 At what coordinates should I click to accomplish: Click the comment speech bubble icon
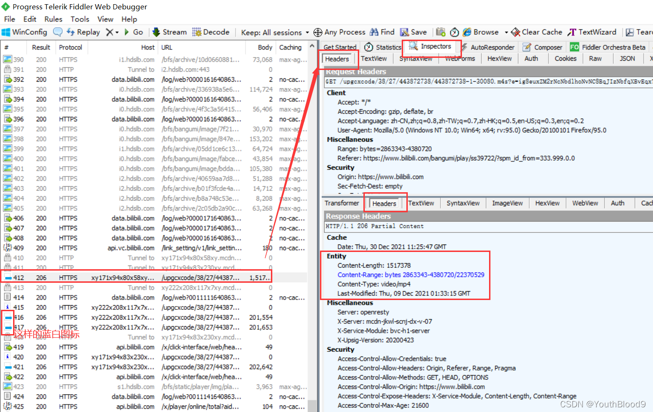pyautogui.click(x=57, y=32)
